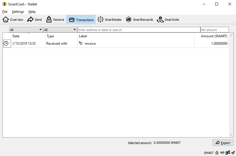This screenshot has height=156, width=236.
Task: Sort by the Amount (SMART) column header
Action: point(212,36)
